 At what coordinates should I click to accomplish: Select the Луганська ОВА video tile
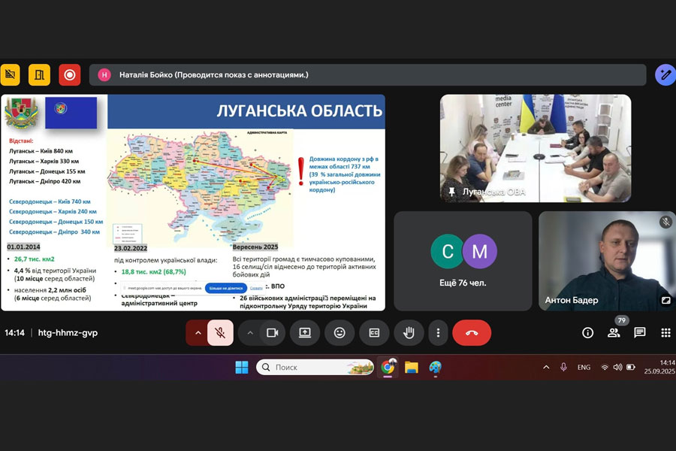[x=535, y=148]
